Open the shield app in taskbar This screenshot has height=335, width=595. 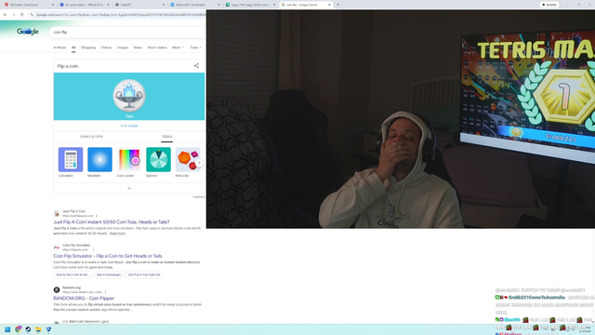[x=48, y=329]
